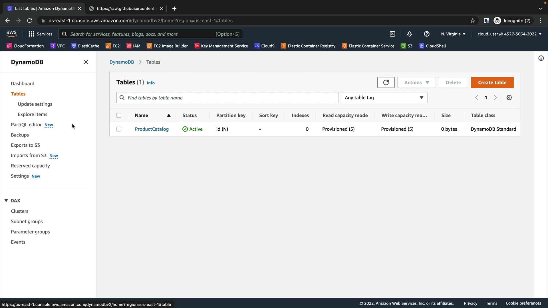The width and height of the screenshot is (548, 308).
Task: Close the DynamoDB sidebar panel
Action: 86,62
